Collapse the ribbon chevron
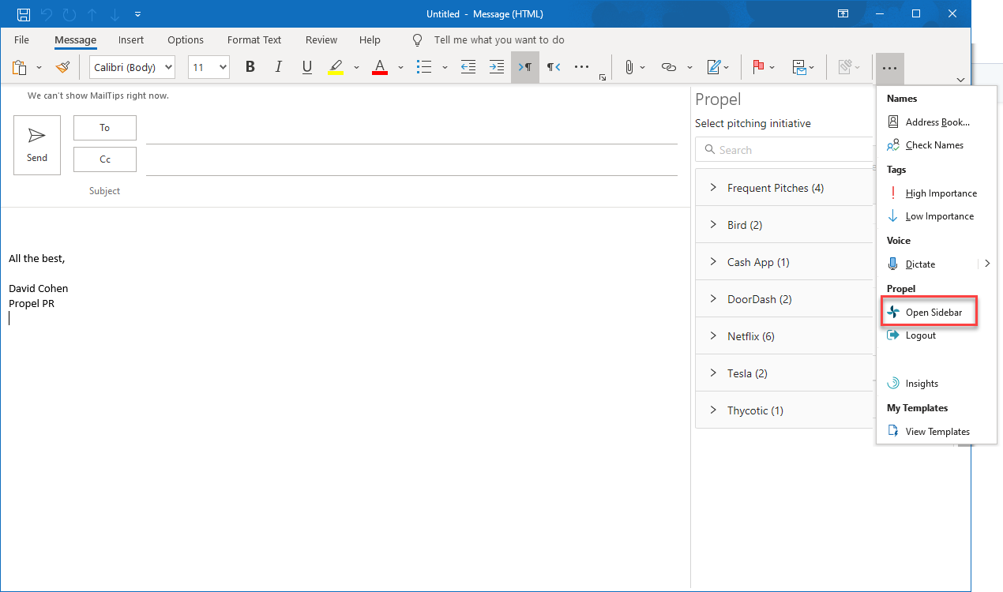This screenshot has height=592, width=1003. point(960,80)
